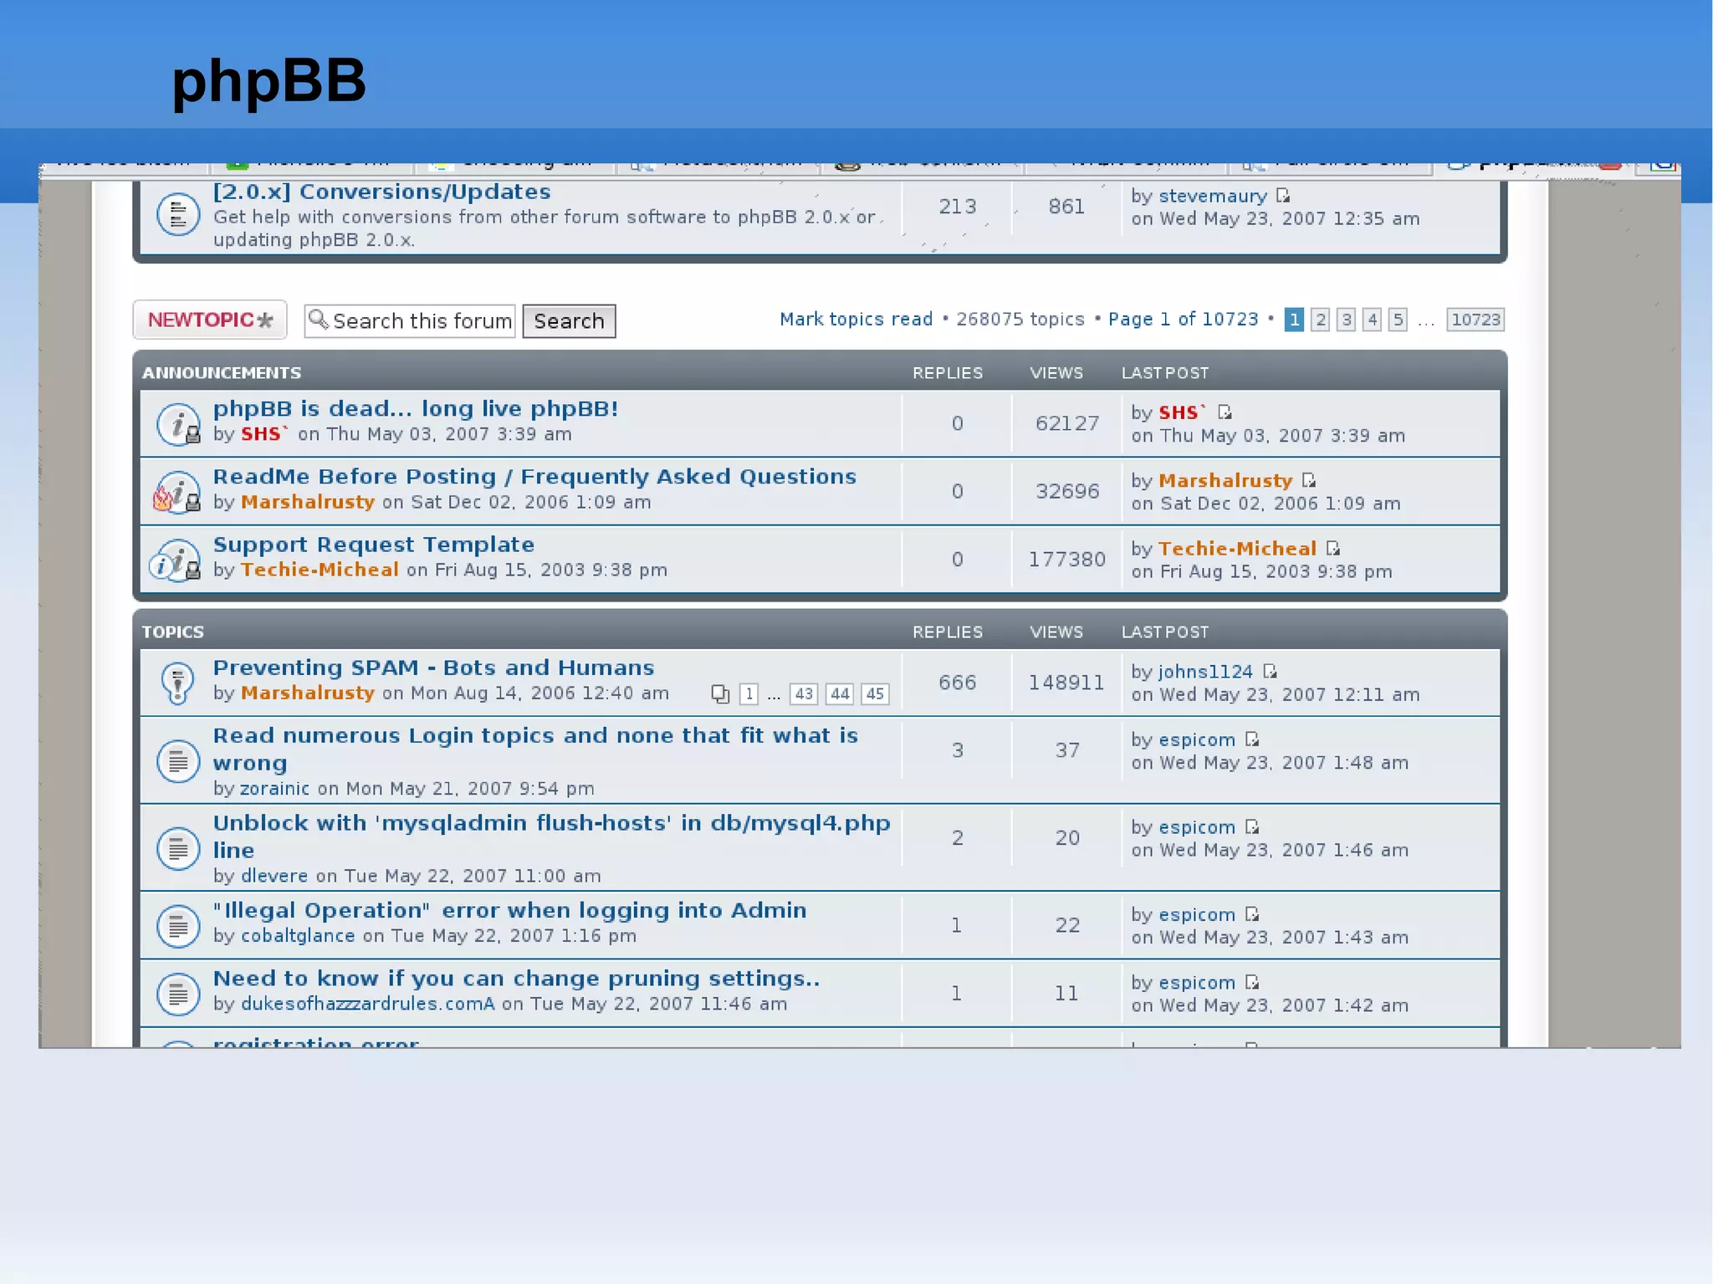Image resolution: width=1713 pixels, height=1284 pixels.
Task: Click the announcement icon beside phpBB is dead topic
Action: (x=178, y=424)
